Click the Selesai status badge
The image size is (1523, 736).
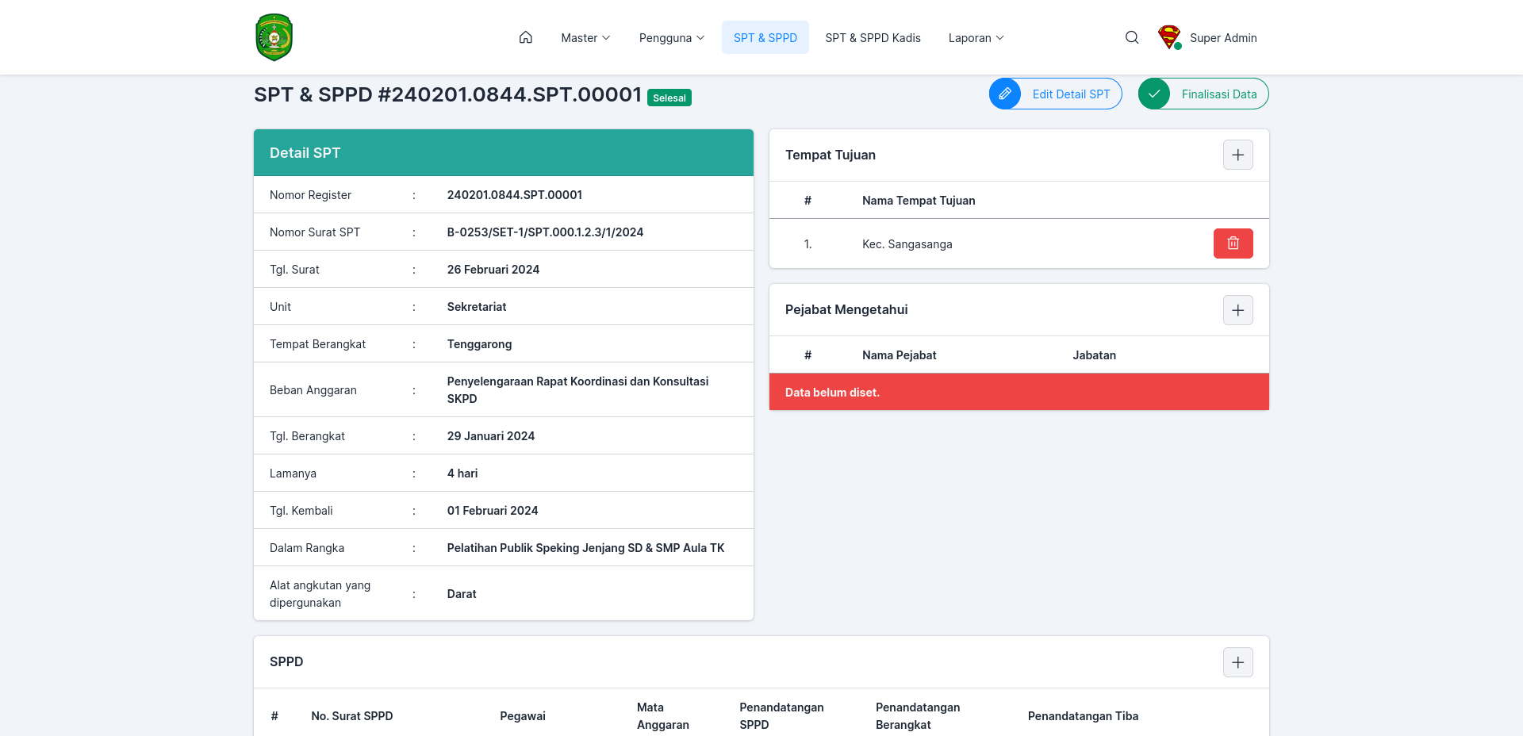[x=669, y=98]
